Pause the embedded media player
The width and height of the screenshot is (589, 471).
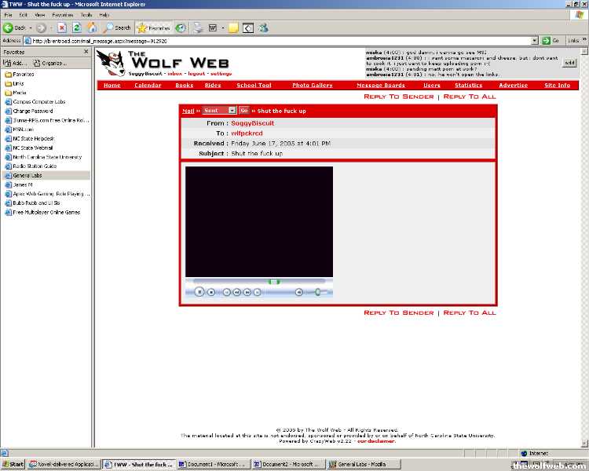pyautogui.click(x=199, y=292)
